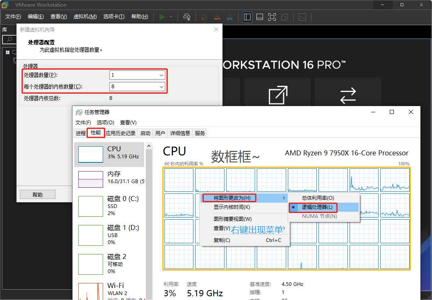This screenshot has height=300, width=432.
Task: Open the dropdown arrow next to the play icon
Action: coord(171,17)
